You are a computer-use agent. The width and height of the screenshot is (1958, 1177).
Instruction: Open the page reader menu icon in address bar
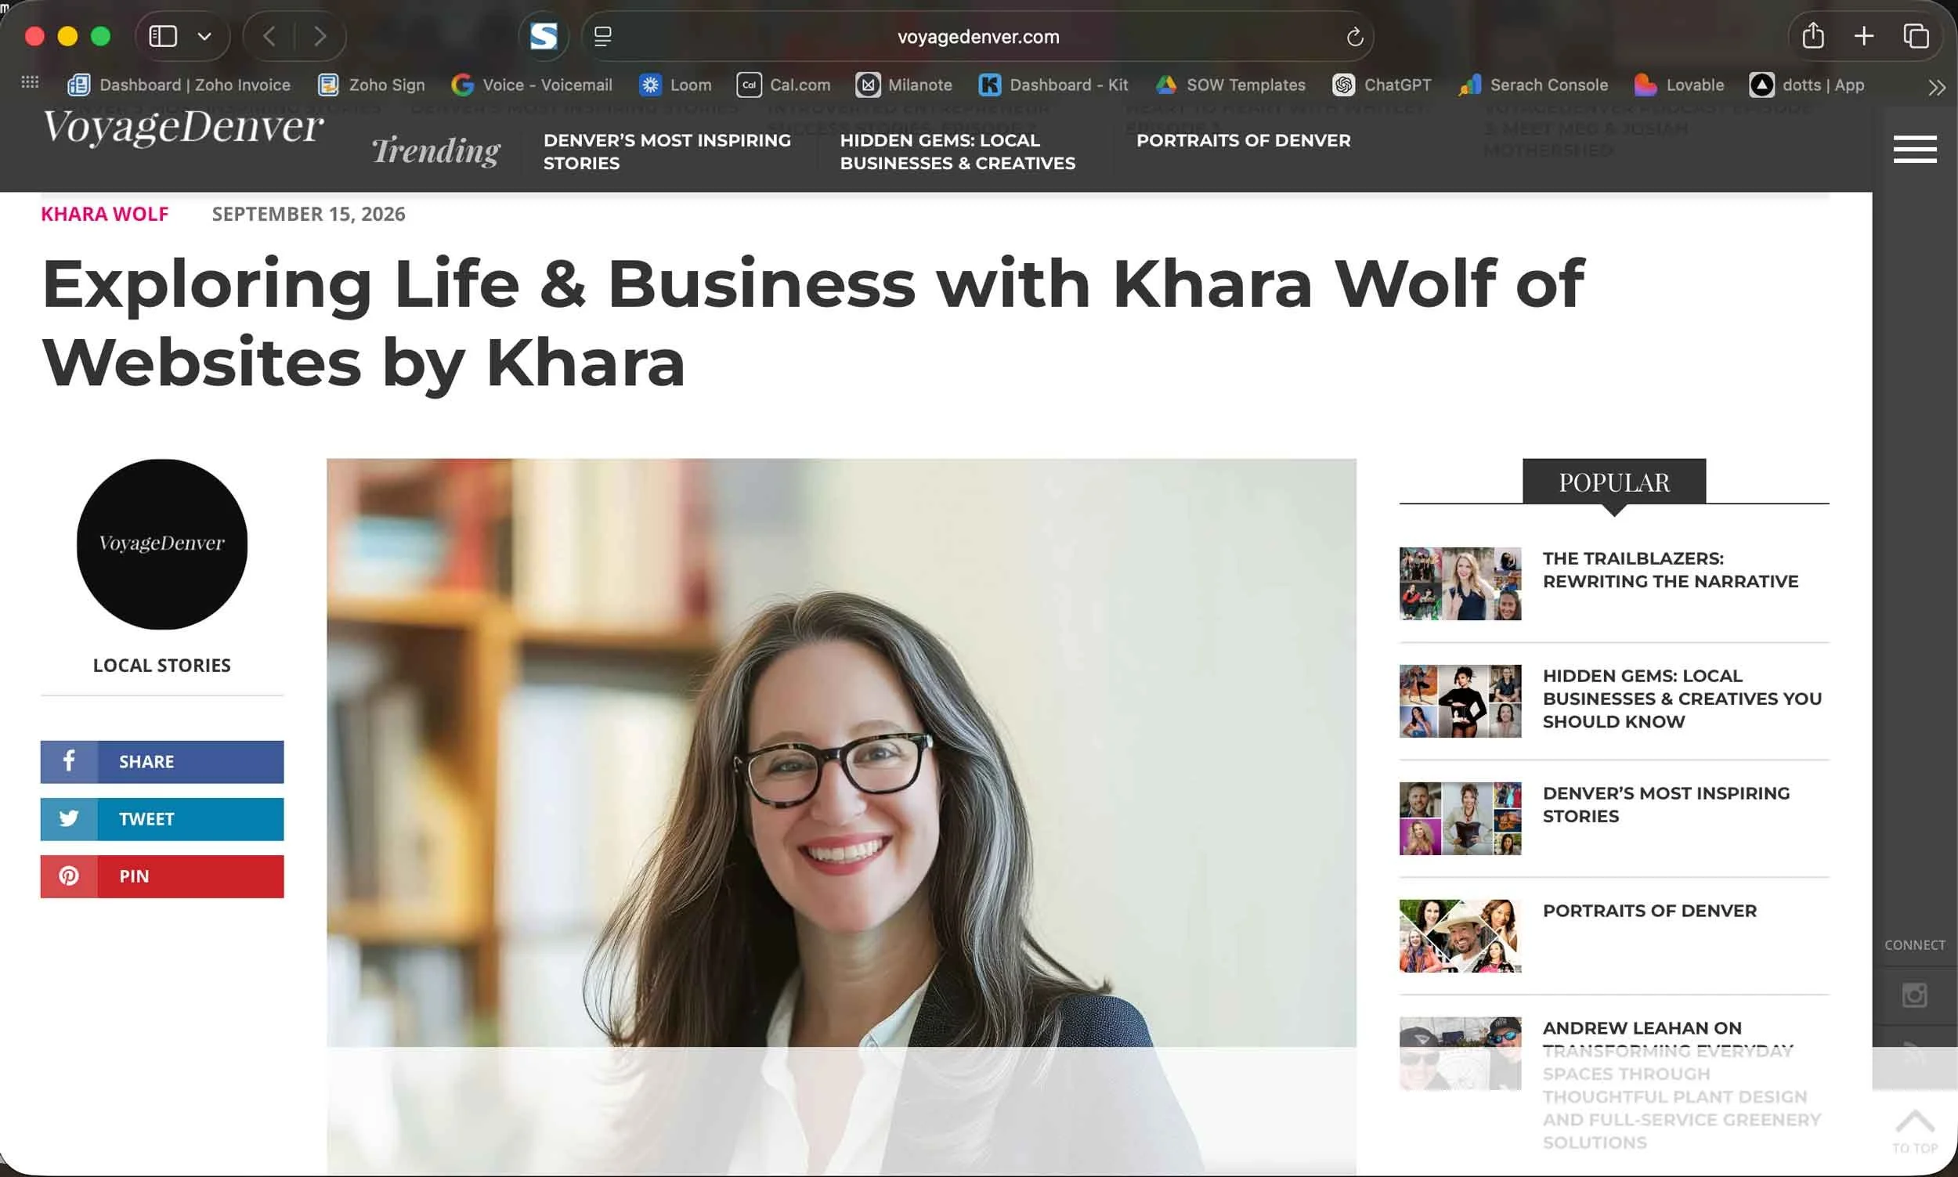[603, 37]
